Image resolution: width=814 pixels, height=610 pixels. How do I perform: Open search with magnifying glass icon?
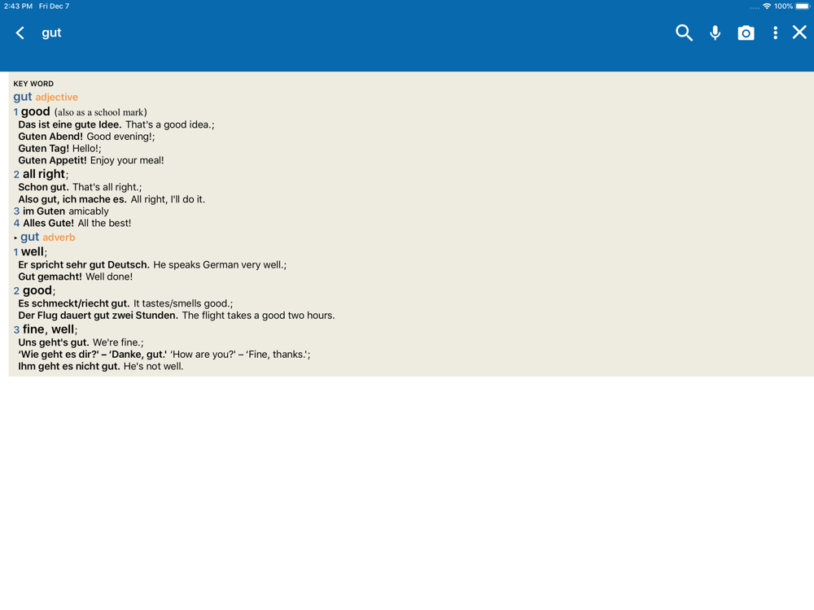point(684,33)
